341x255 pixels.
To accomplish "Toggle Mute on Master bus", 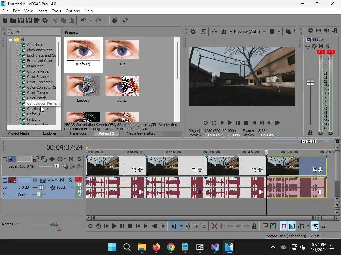I will click(321, 46).
